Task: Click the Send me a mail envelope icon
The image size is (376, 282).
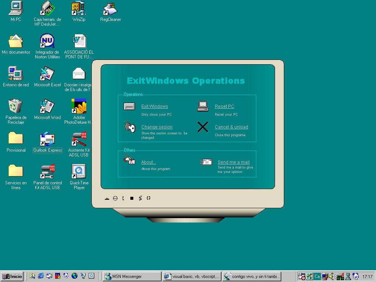Action: 206,162
